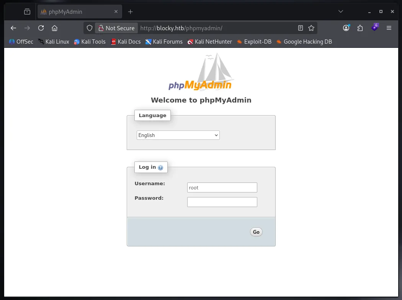Open the Firefox account icon

tap(346, 28)
